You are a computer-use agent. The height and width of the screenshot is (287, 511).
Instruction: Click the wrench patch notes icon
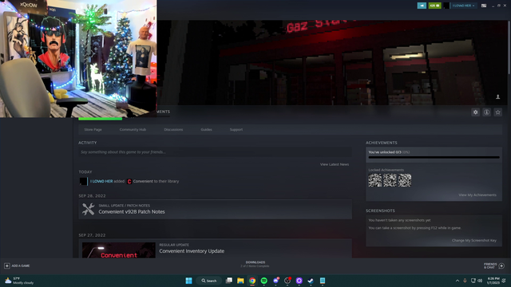(89, 209)
